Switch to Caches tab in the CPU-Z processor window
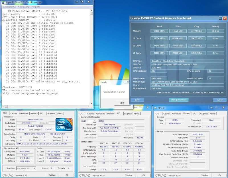The image size is (228, 178). (14, 113)
